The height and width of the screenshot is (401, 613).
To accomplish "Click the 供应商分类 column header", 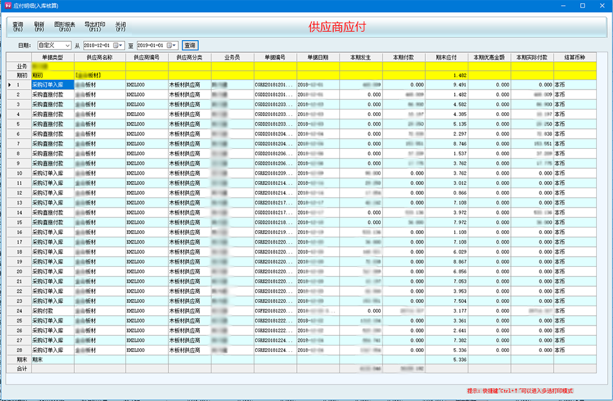I will [190, 57].
